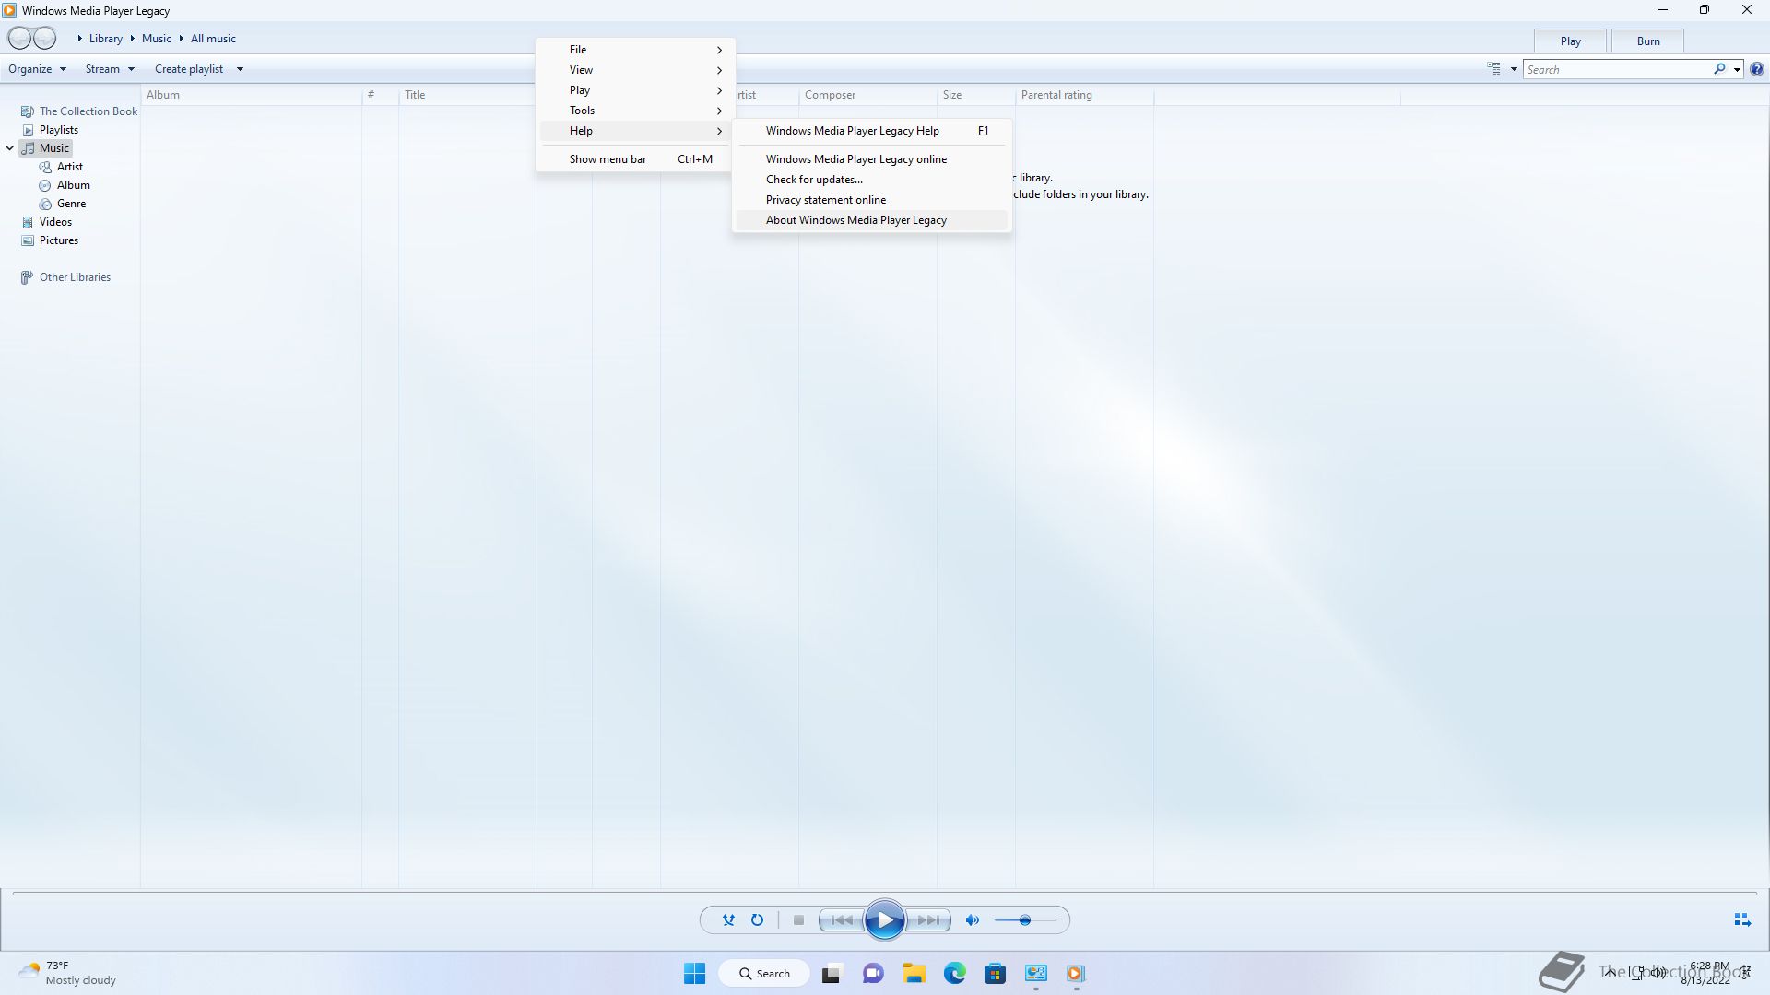
Task: Click the Forward navigation arrow button
Action: [44, 38]
